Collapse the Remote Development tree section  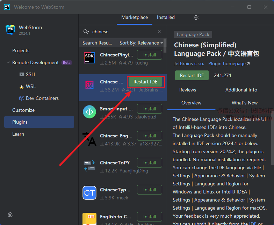click(8, 63)
